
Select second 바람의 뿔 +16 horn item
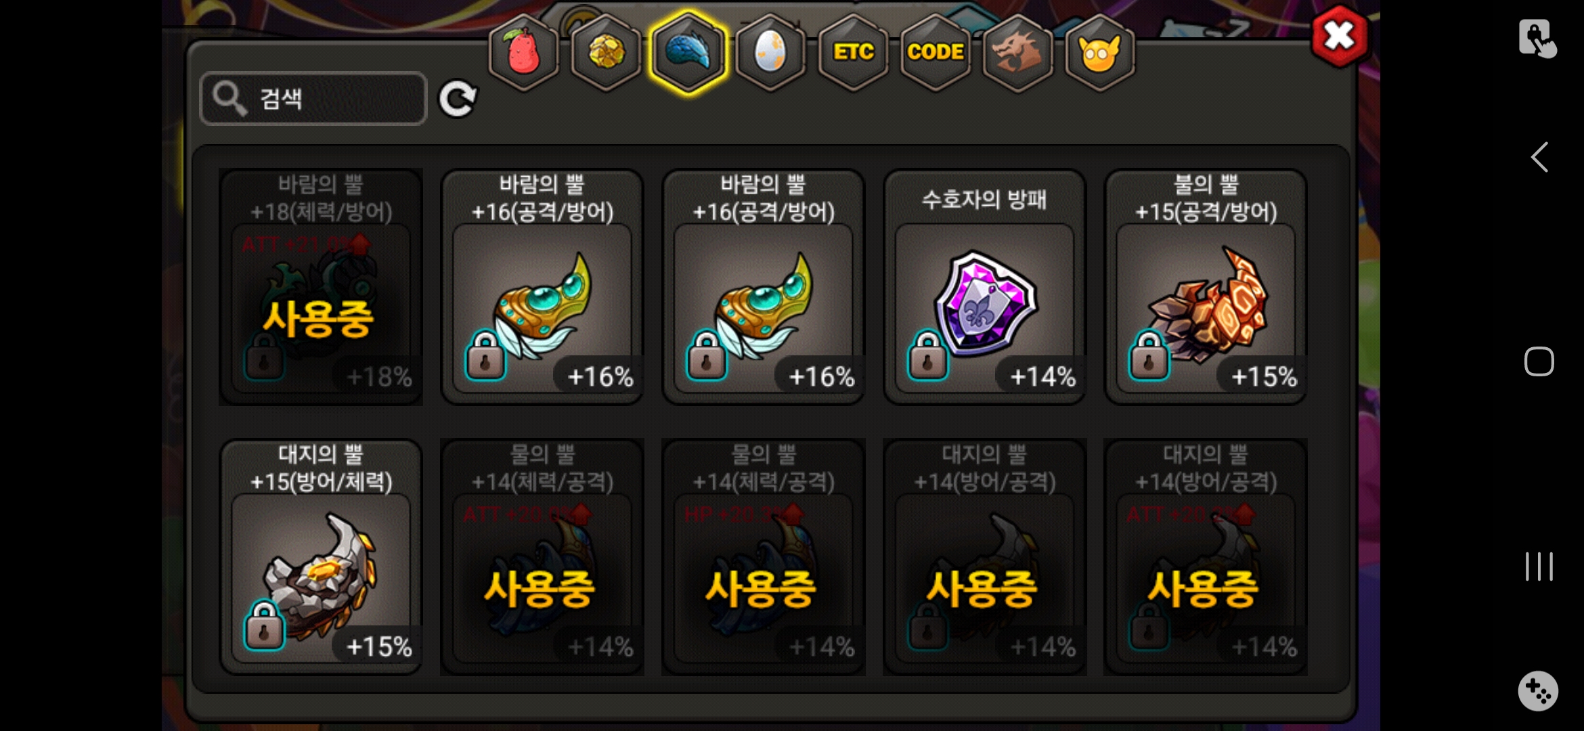pos(764,287)
